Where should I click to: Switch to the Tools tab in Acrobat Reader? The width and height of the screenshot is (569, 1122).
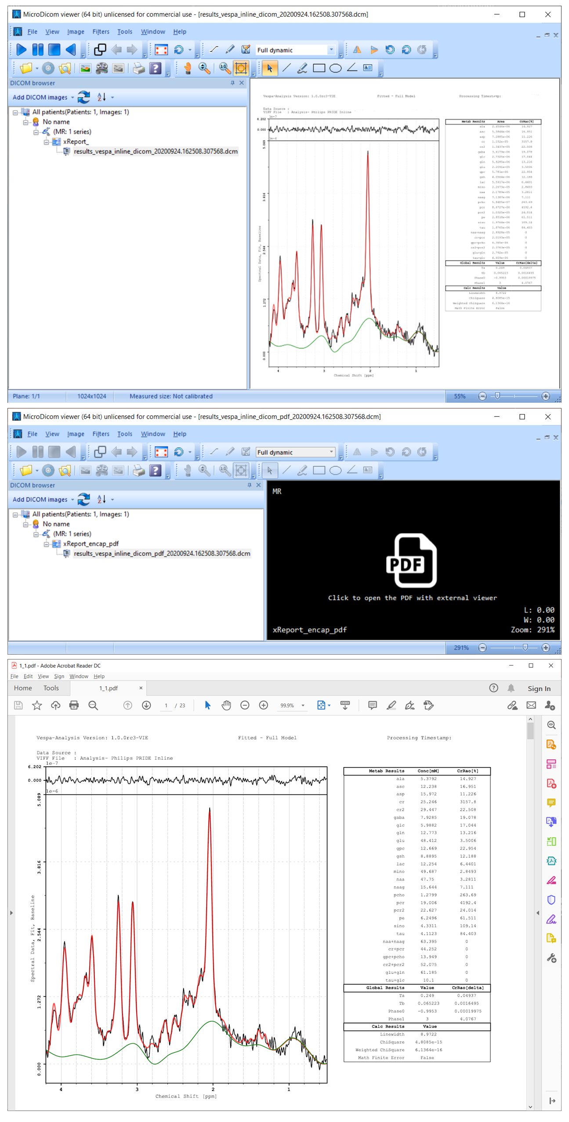point(51,688)
